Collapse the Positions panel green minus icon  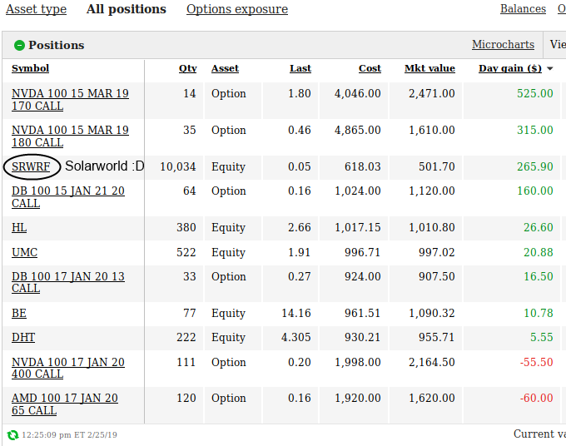pyautogui.click(x=20, y=45)
